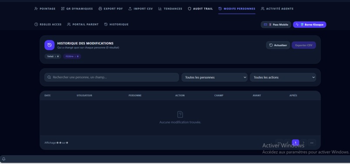
Task: Click the Filtre : 0 badge
Action: click(72, 57)
